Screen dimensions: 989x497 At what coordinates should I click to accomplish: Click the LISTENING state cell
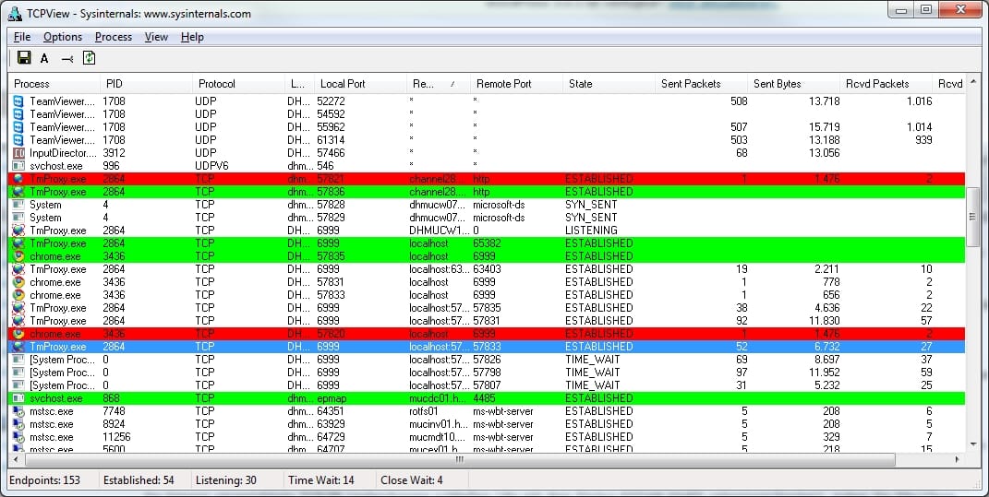pos(591,231)
